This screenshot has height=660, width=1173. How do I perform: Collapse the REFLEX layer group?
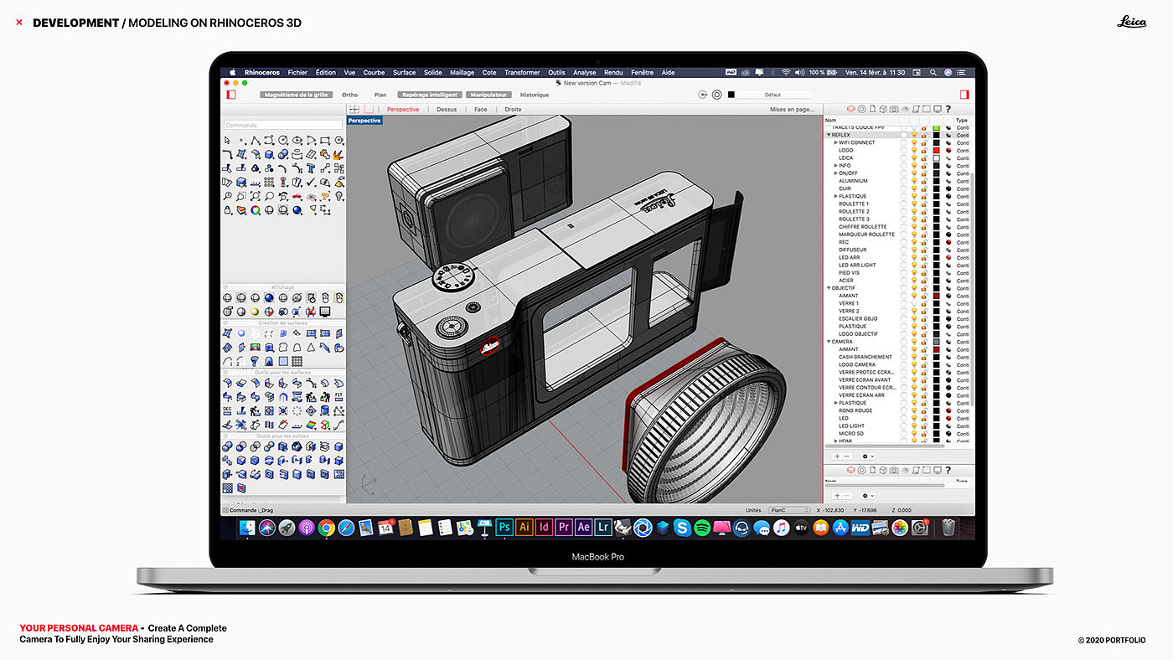829,135
